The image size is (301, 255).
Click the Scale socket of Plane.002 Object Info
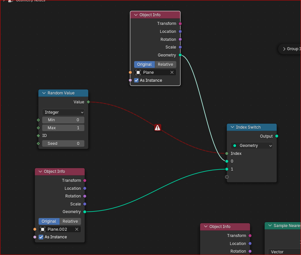[x=85, y=204]
